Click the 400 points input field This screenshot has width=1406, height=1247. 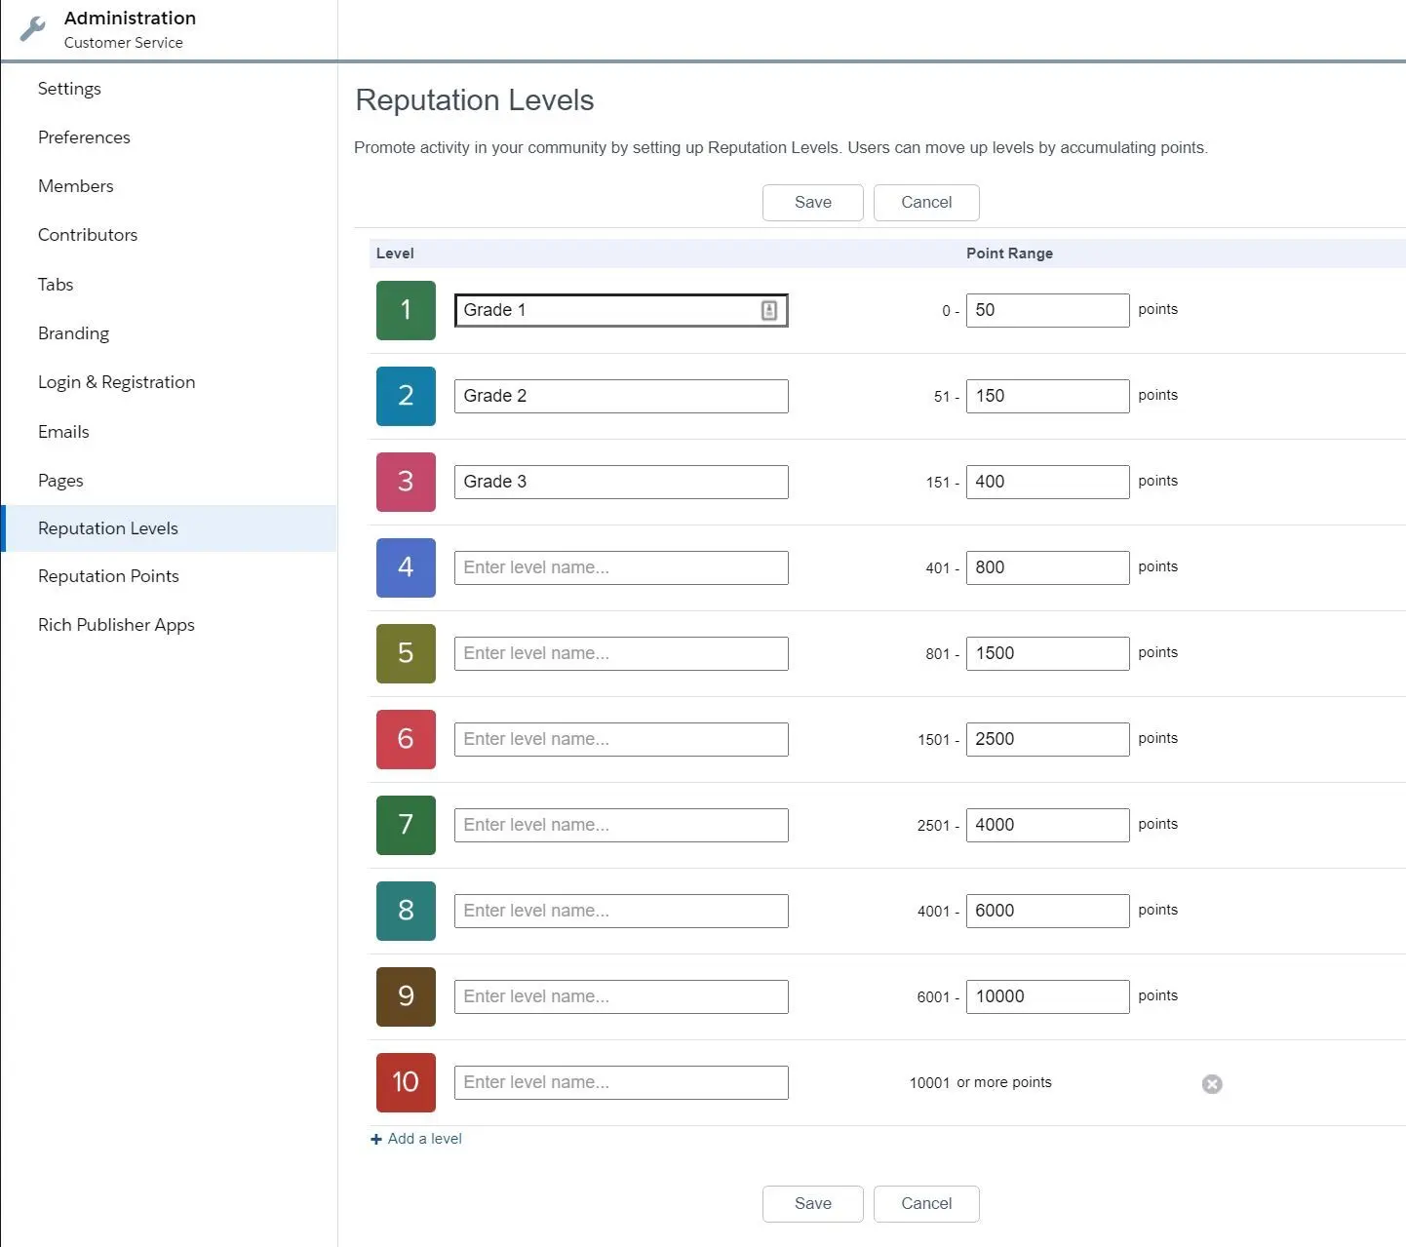[x=1048, y=482]
